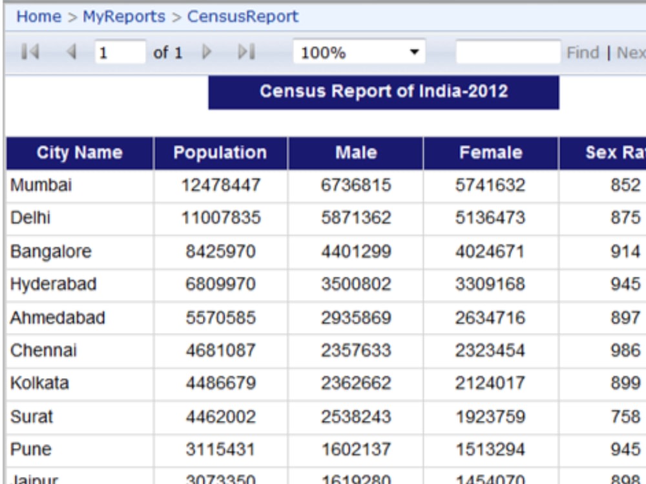Click female value 3309168
Image resolution: width=646 pixels, height=484 pixels.
[490, 285]
